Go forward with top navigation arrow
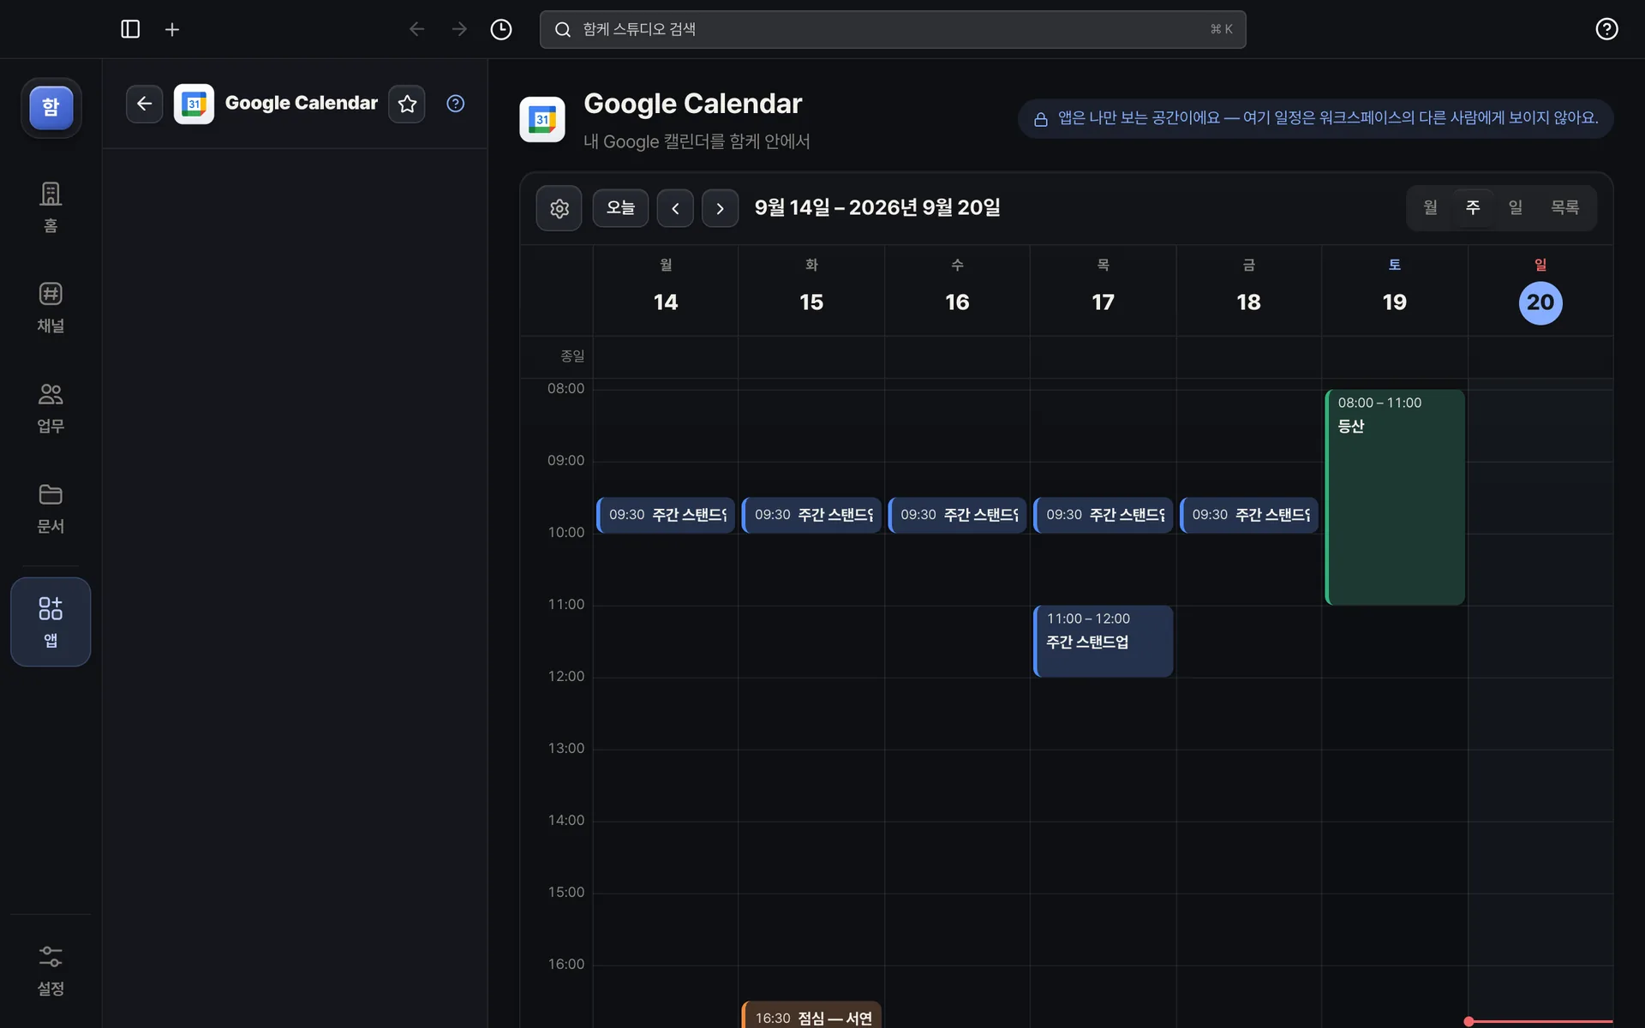 (459, 29)
